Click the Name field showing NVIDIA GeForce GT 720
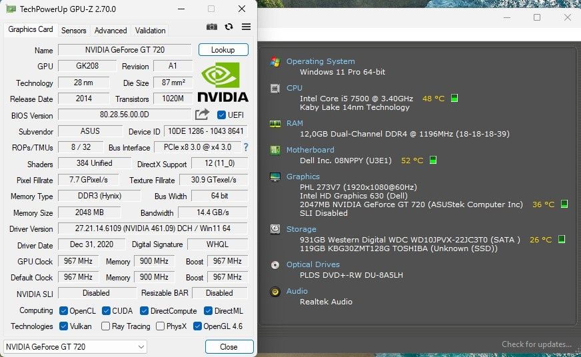The width and height of the screenshot is (581, 357). 125,50
